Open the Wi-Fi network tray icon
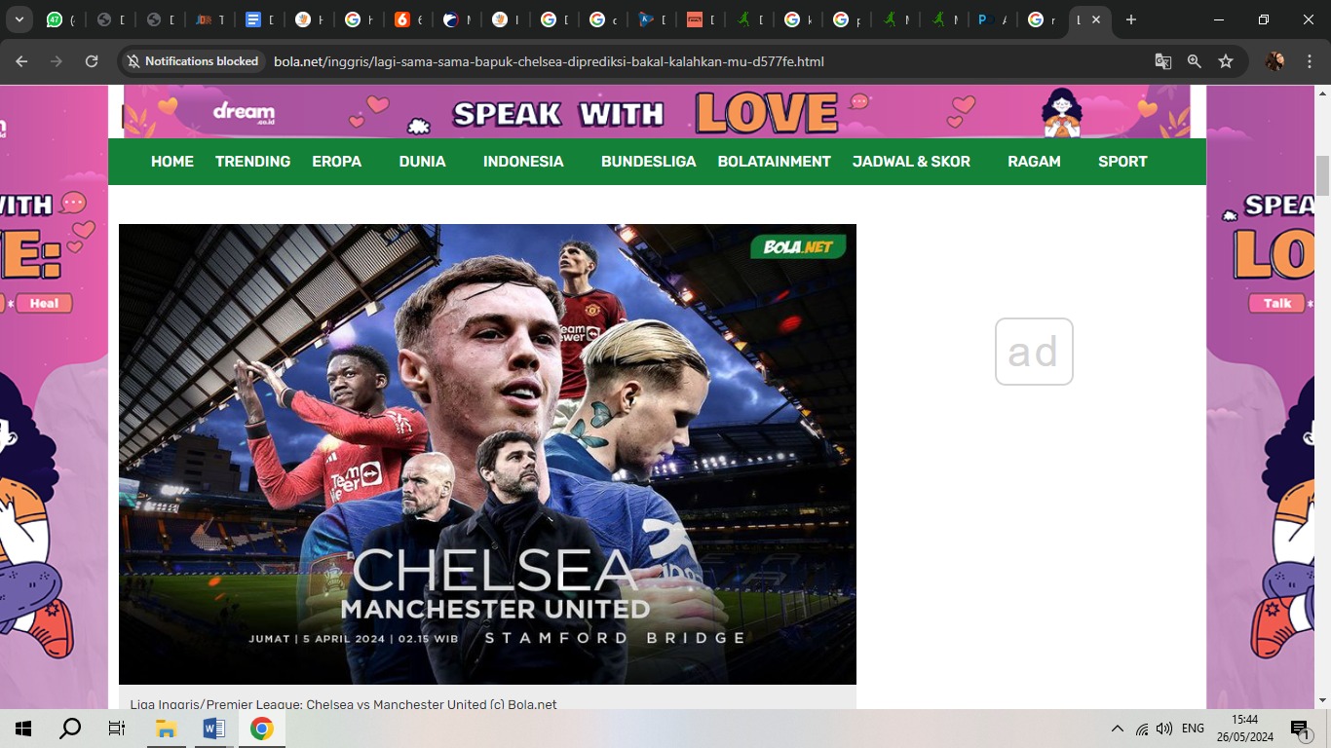Screen dimensions: 1331x748 click(x=1142, y=729)
